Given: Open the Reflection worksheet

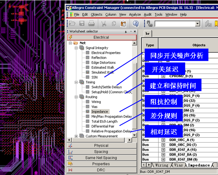Looking at the screenshot, I should [99, 58].
